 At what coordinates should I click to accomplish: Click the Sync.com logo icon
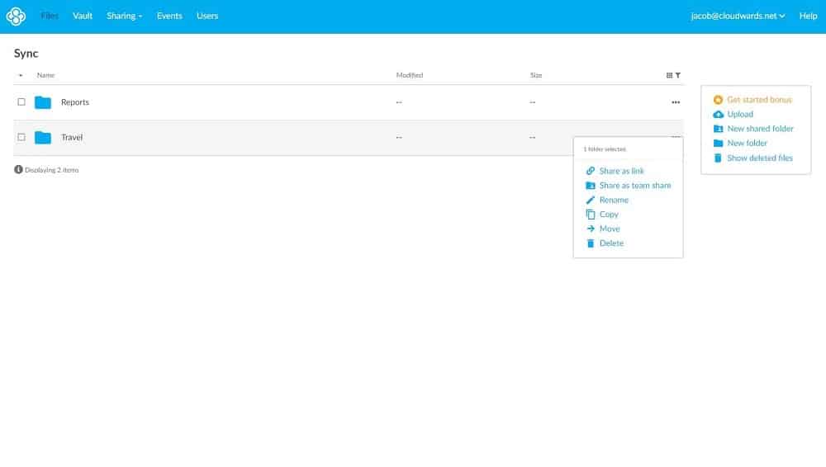(x=16, y=17)
